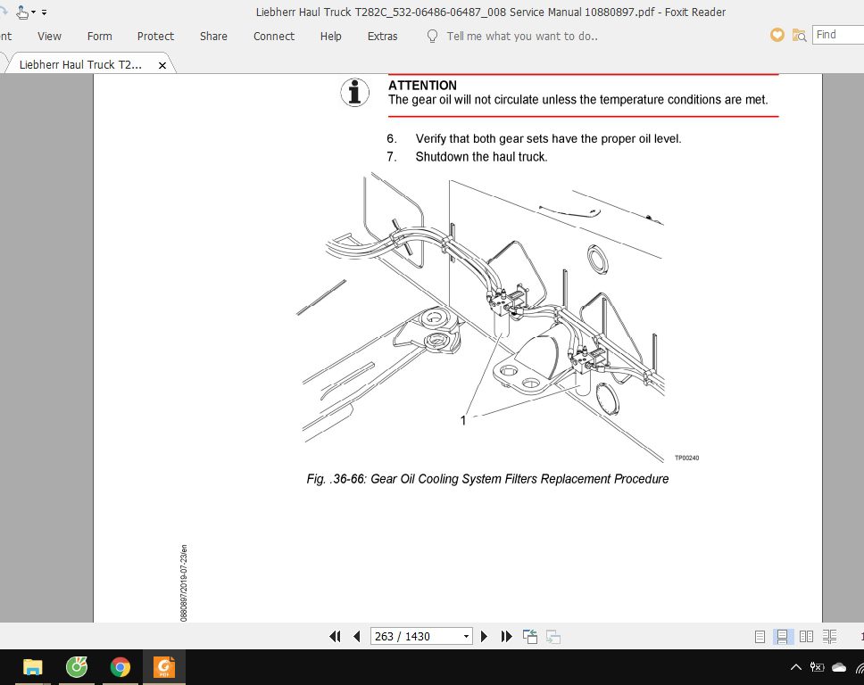Open the Form ribbon tab
Screen dimensions: 864x685
pyautogui.click(x=99, y=37)
